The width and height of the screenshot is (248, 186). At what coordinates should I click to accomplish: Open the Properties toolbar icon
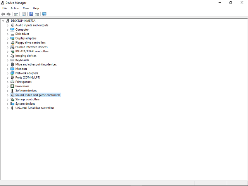coord(24,14)
